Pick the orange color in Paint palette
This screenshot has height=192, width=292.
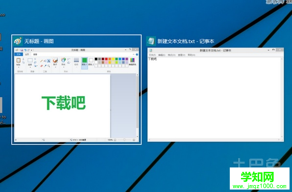pyautogui.click(x=110, y=59)
